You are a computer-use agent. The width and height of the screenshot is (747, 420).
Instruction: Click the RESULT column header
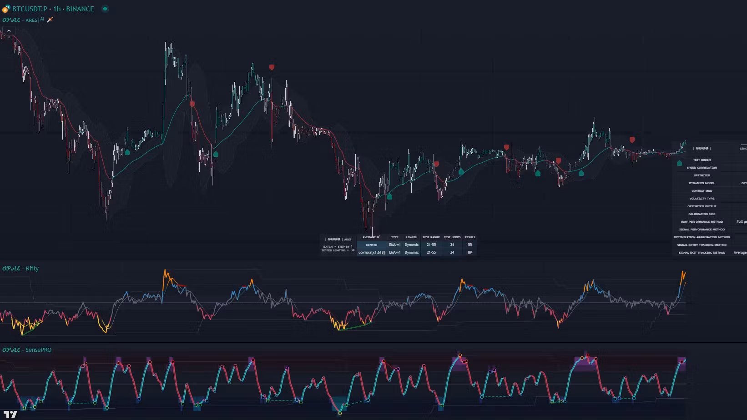(x=469, y=237)
